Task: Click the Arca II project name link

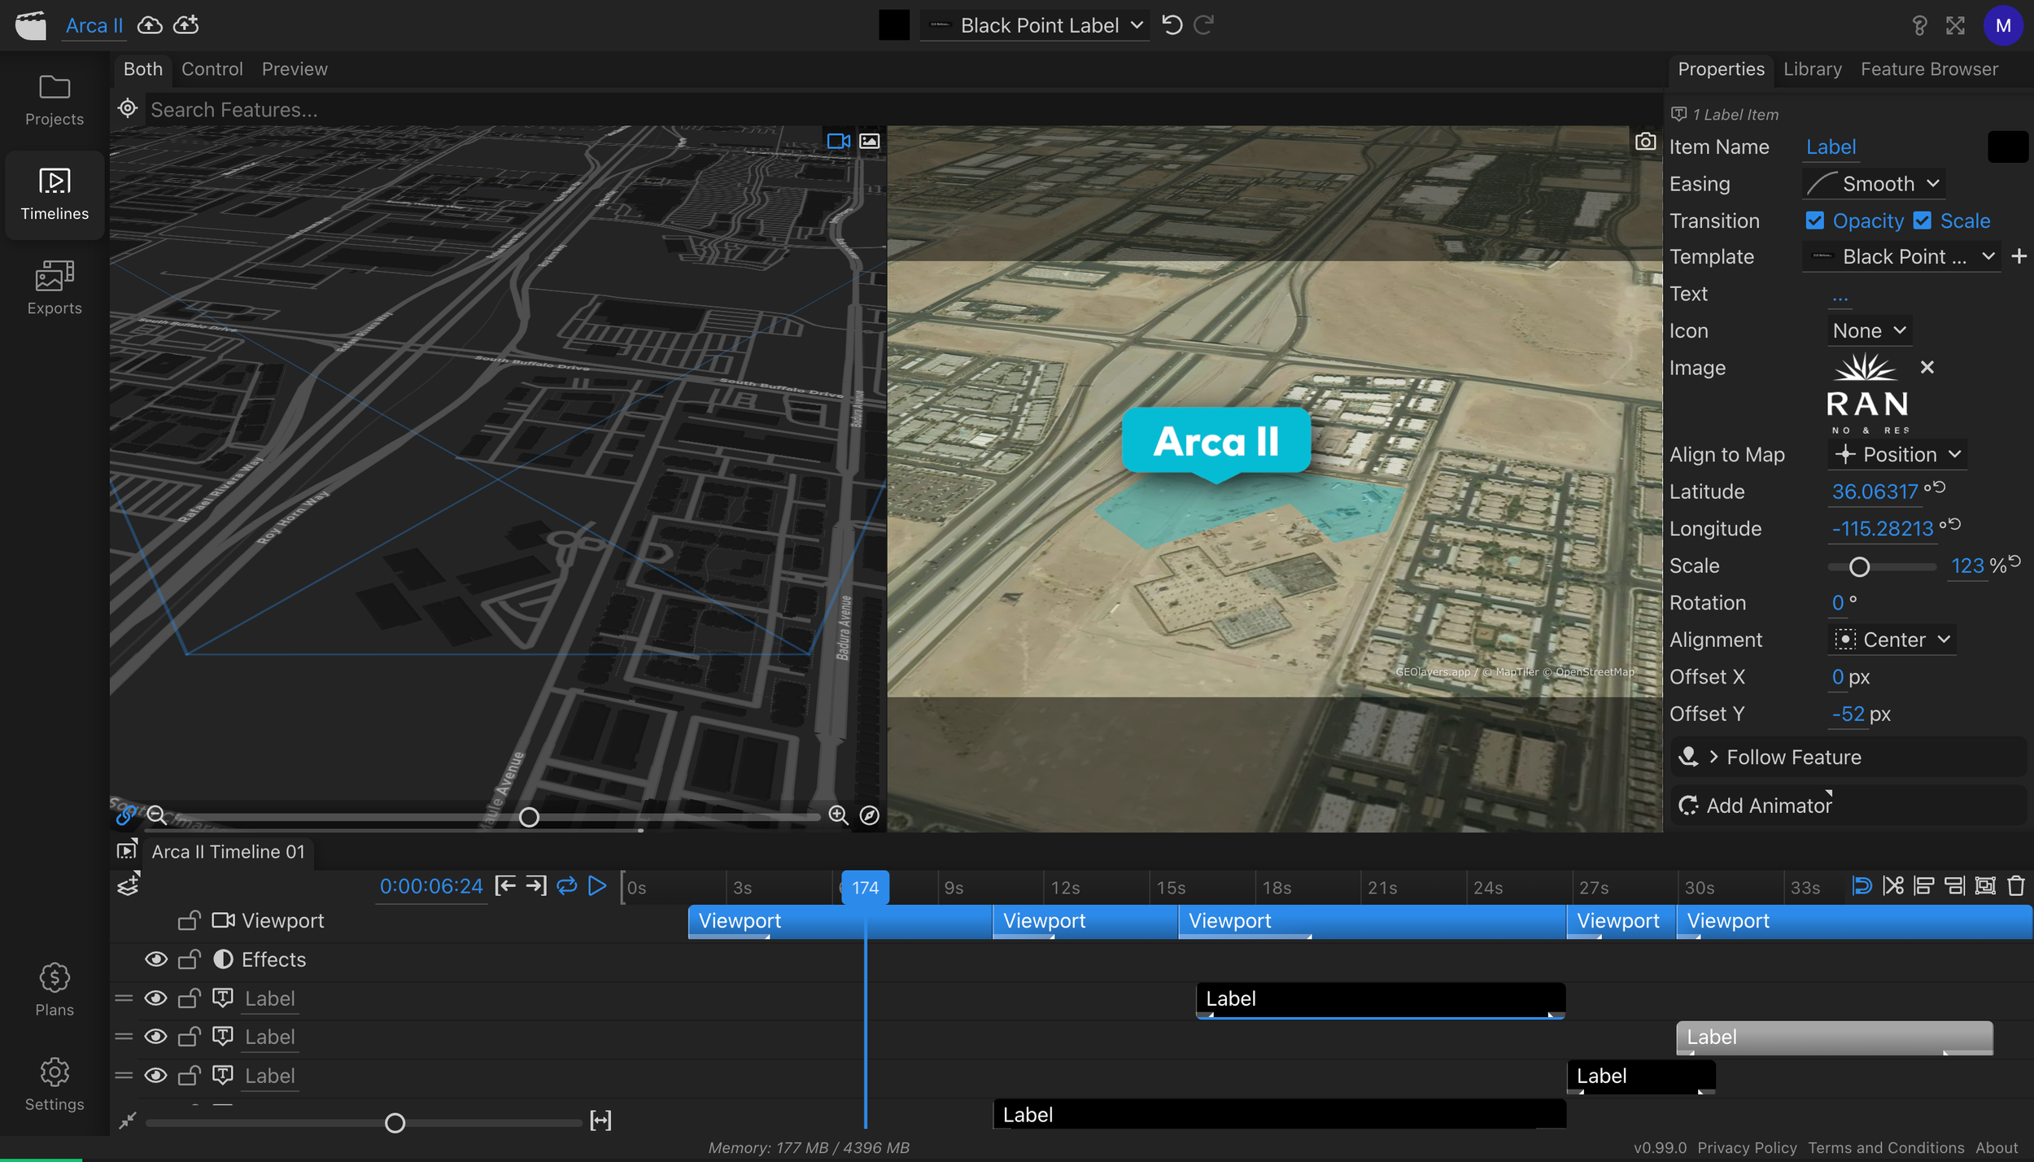Action: coord(94,25)
